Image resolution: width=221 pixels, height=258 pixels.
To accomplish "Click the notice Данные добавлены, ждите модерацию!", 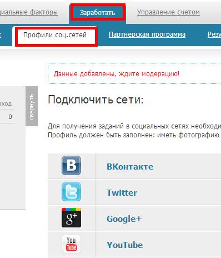I will pyautogui.click(x=117, y=74).
